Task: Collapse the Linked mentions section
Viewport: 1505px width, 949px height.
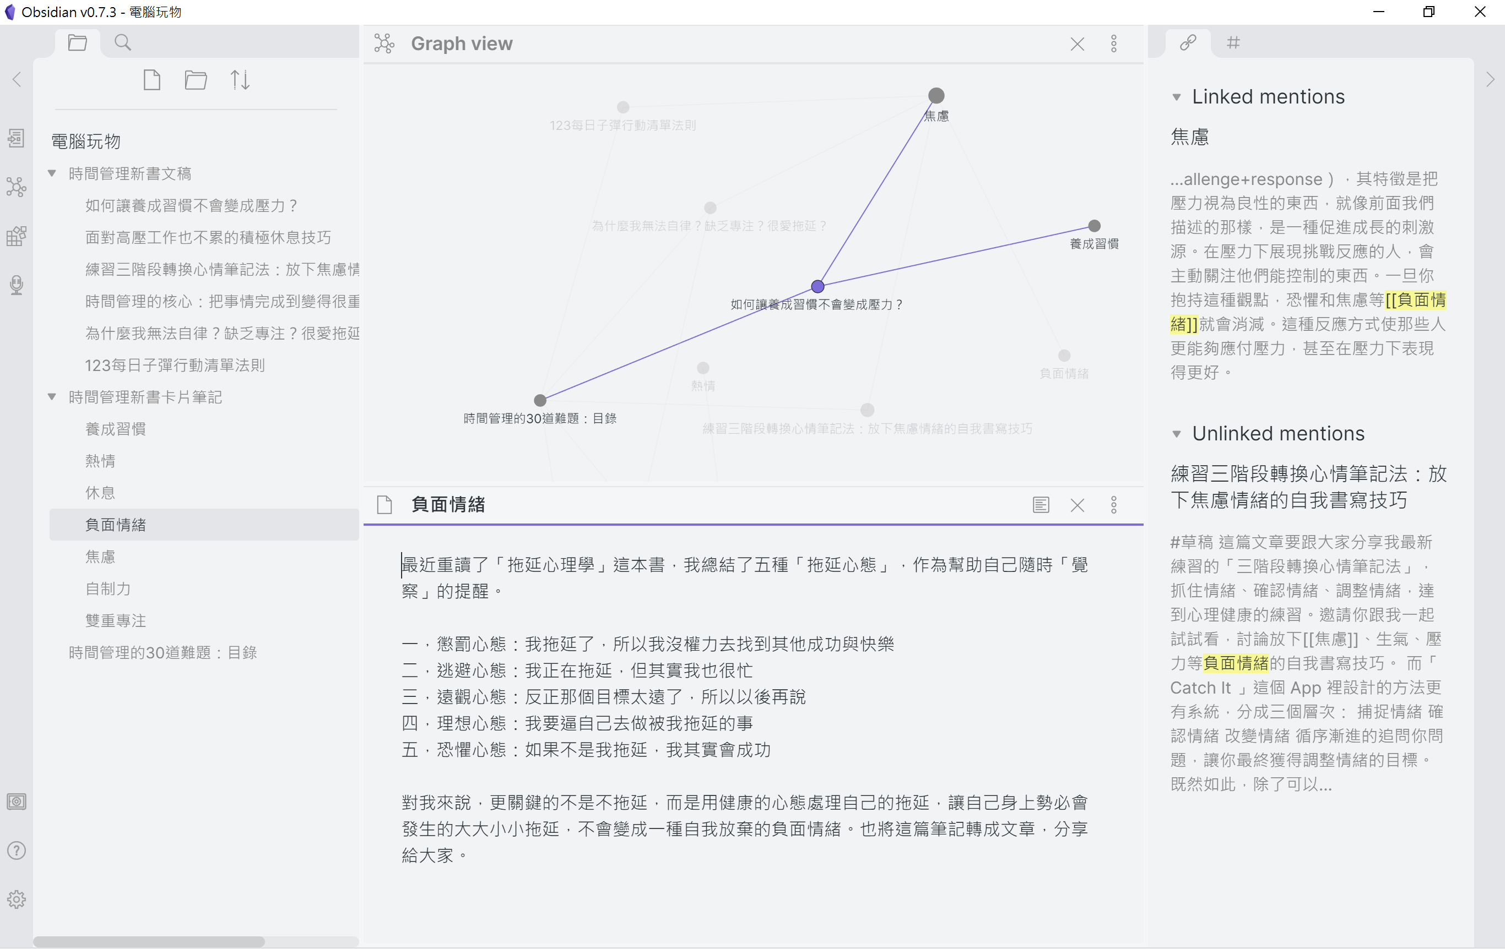Action: pyautogui.click(x=1177, y=97)
